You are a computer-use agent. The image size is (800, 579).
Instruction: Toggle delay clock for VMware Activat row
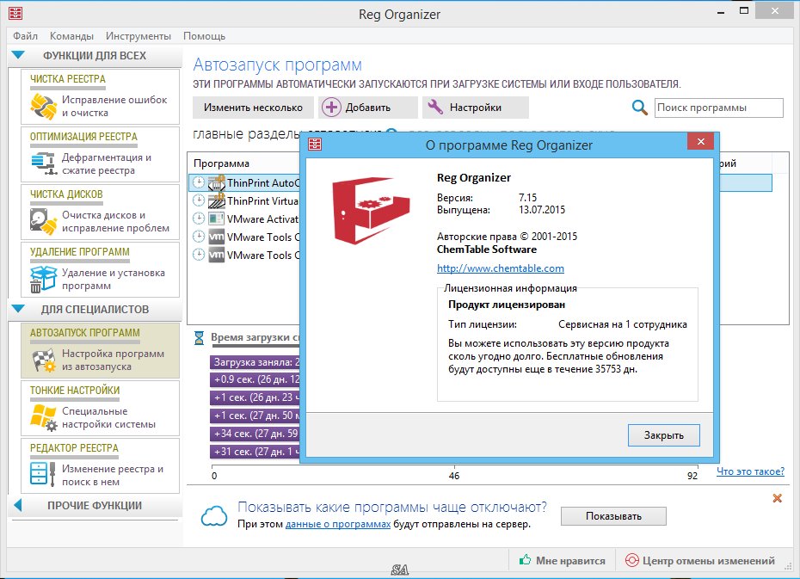[199, 219]
